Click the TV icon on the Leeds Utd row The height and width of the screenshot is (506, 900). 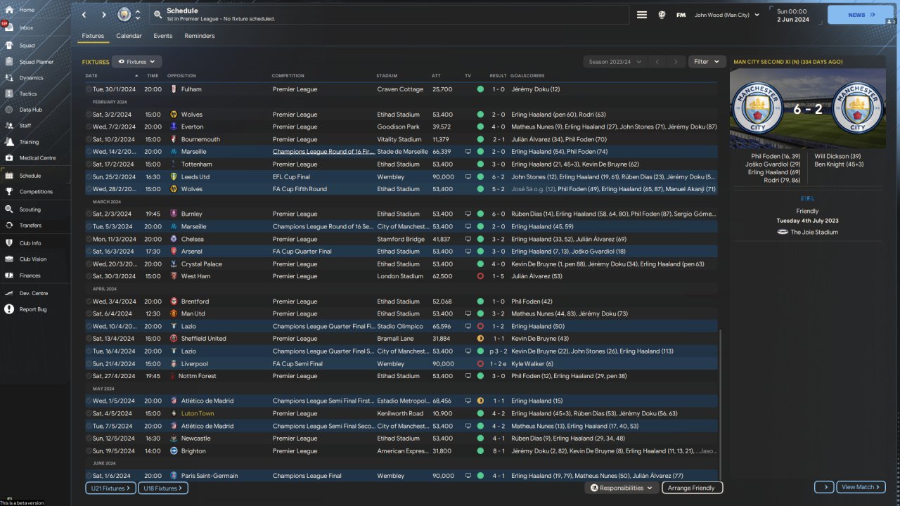click(468, 177)
